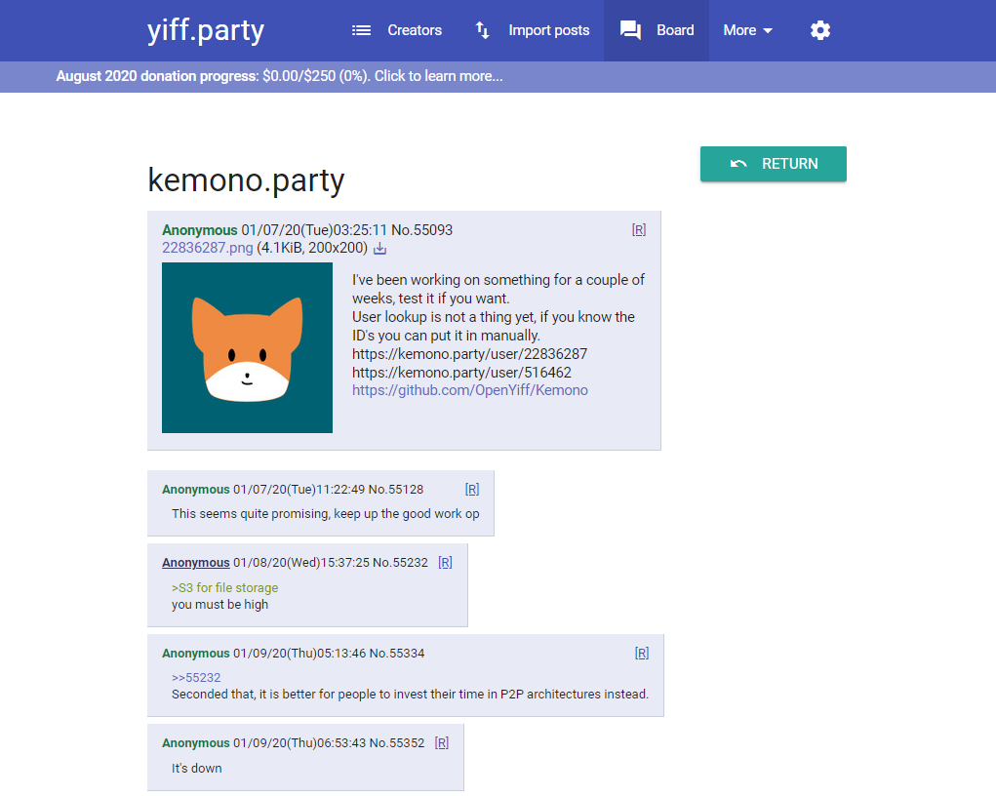Click the Creators list icon

pyautogui.click(x=362, y=30)
